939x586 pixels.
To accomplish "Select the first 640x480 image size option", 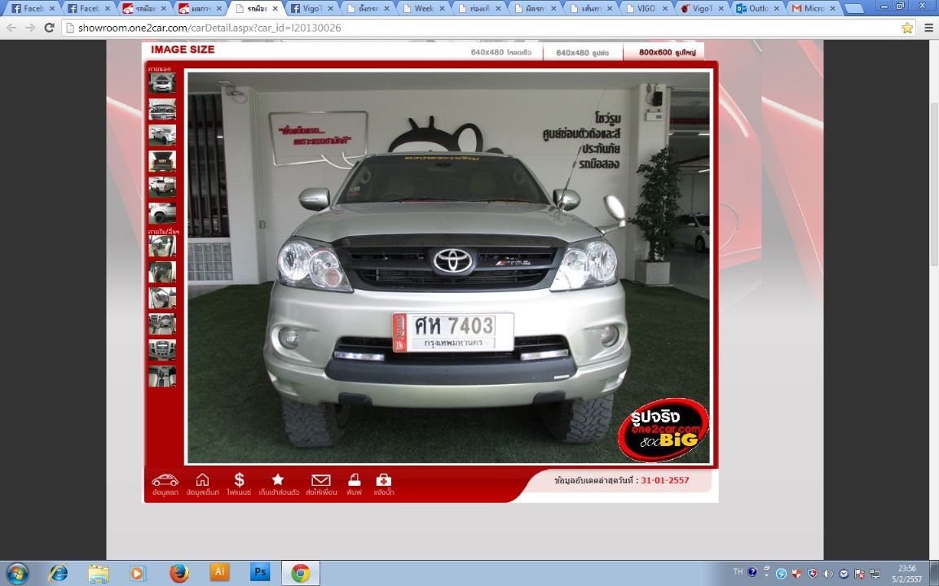I will pyautogui.click(x=500, y=52).
